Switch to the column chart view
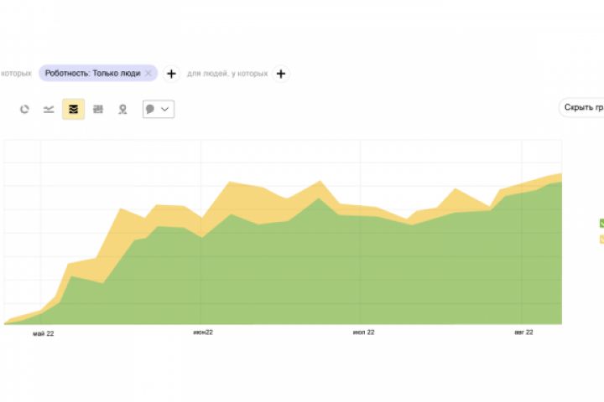The width and height of the screenshot is (604, 402). point(98,109)
